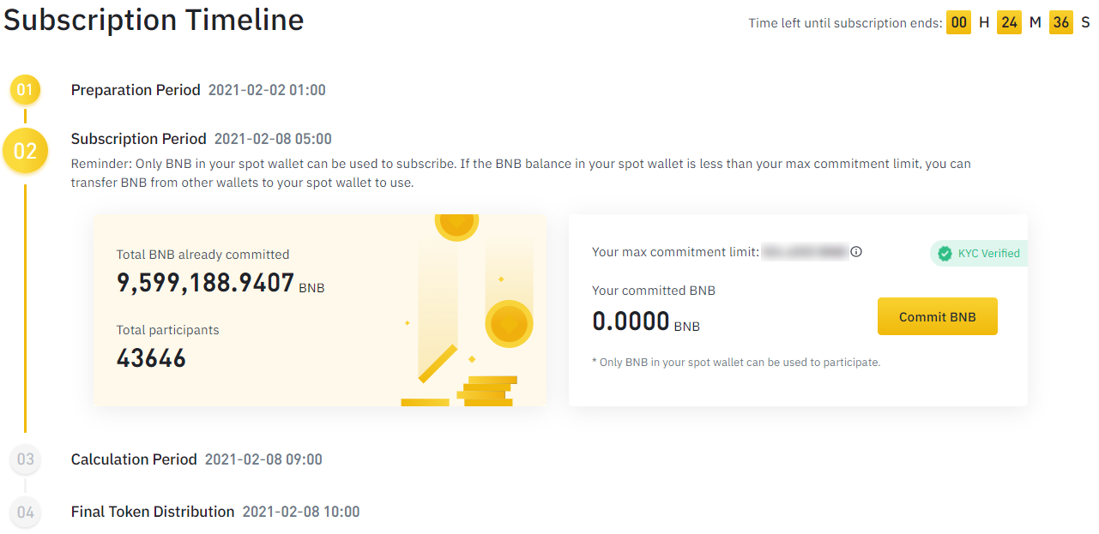This screenshot has height=534, width=1099.
Task: Click the seconds box showing 36
Action: point(1061,23)
